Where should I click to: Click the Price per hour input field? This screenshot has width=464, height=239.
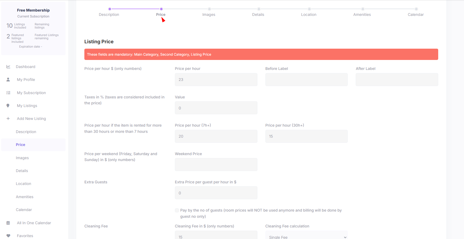pyautogui.click(x=216, y=80)
